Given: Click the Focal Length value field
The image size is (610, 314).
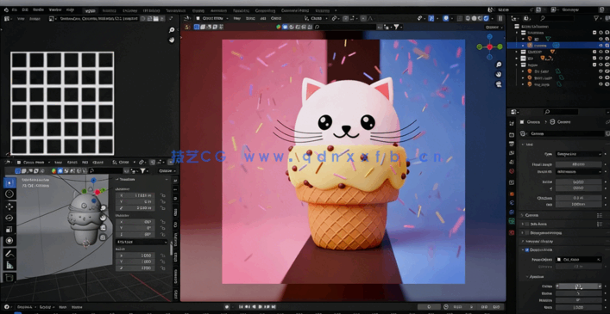Looking at the screenshot, I should point(578,164).
